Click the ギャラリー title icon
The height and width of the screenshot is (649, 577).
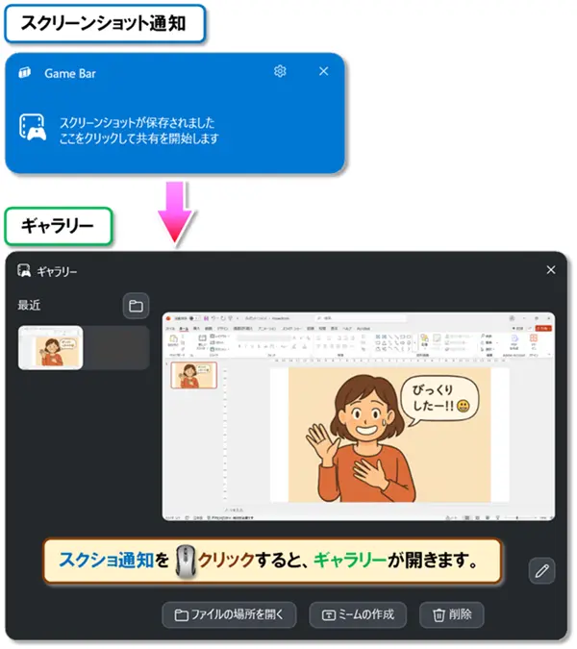[x=24, y=271]
